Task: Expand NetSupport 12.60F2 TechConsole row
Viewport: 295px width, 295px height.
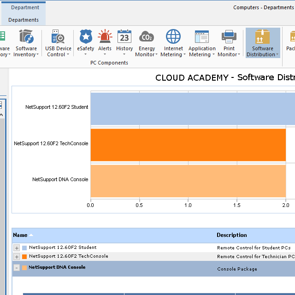Action: [x=17, y=257]
